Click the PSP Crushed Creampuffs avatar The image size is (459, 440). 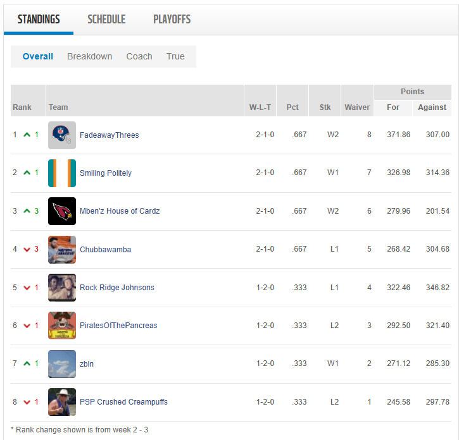coord(62,402)
